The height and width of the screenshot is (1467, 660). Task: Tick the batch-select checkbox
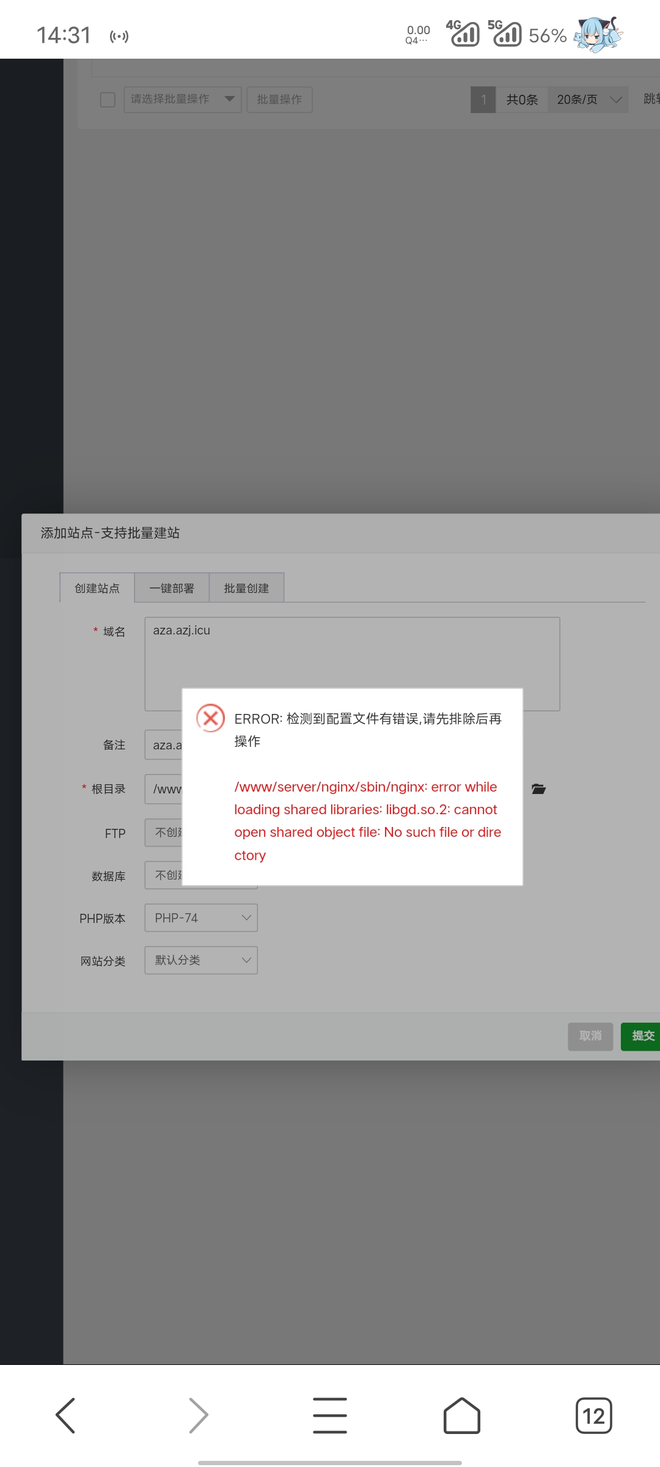pyautogui.click(x=108, y=100)
